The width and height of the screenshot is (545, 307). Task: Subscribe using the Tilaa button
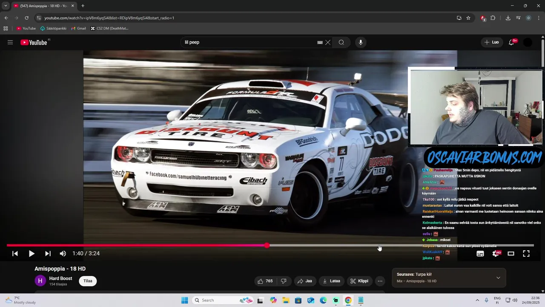pyautogui.click(x=88, y=281)
